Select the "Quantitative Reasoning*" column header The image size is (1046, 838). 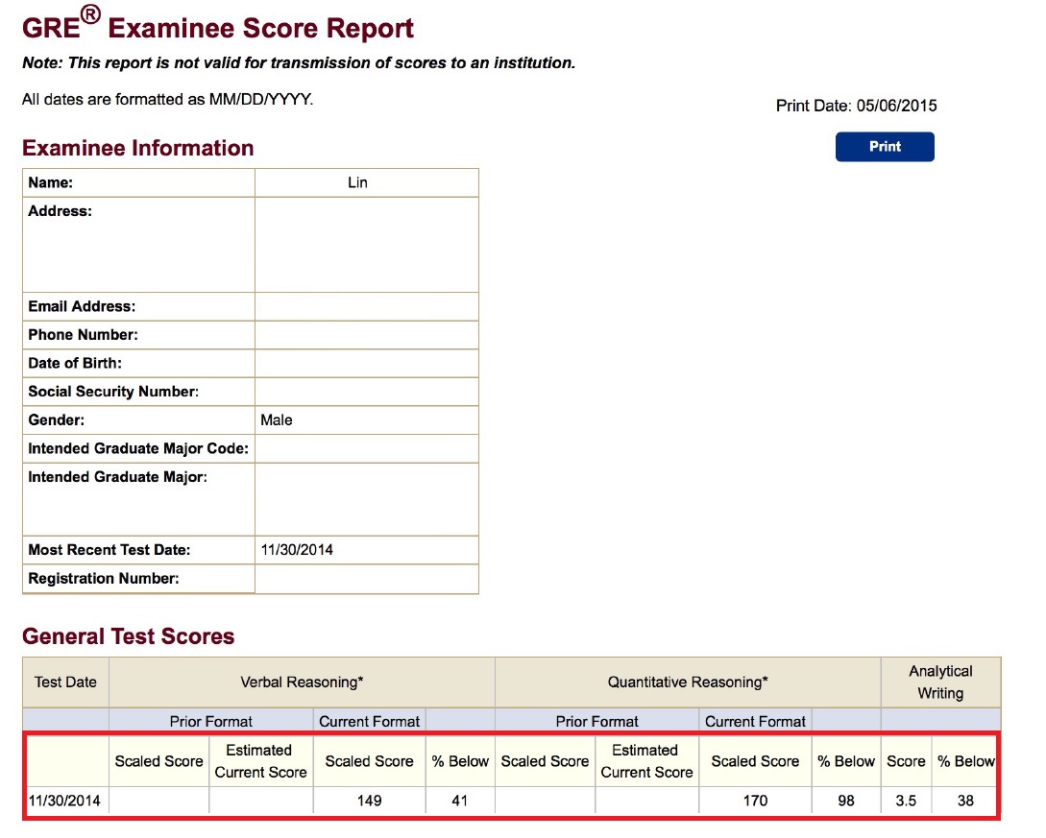pos(688,682)
